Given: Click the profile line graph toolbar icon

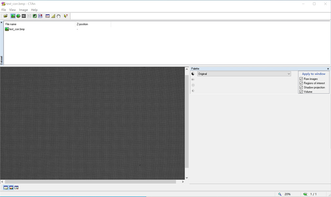Looking at the screenshot, I should [47, 16].
